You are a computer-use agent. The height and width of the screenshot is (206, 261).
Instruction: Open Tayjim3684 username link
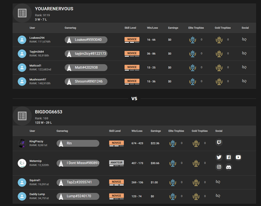pos(37,52)
